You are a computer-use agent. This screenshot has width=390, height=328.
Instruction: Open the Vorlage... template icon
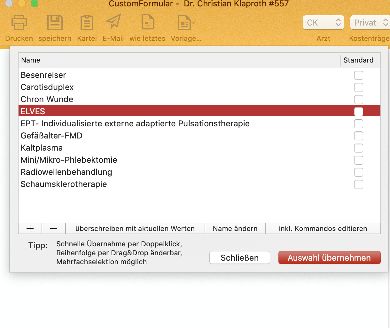point(184,23)
